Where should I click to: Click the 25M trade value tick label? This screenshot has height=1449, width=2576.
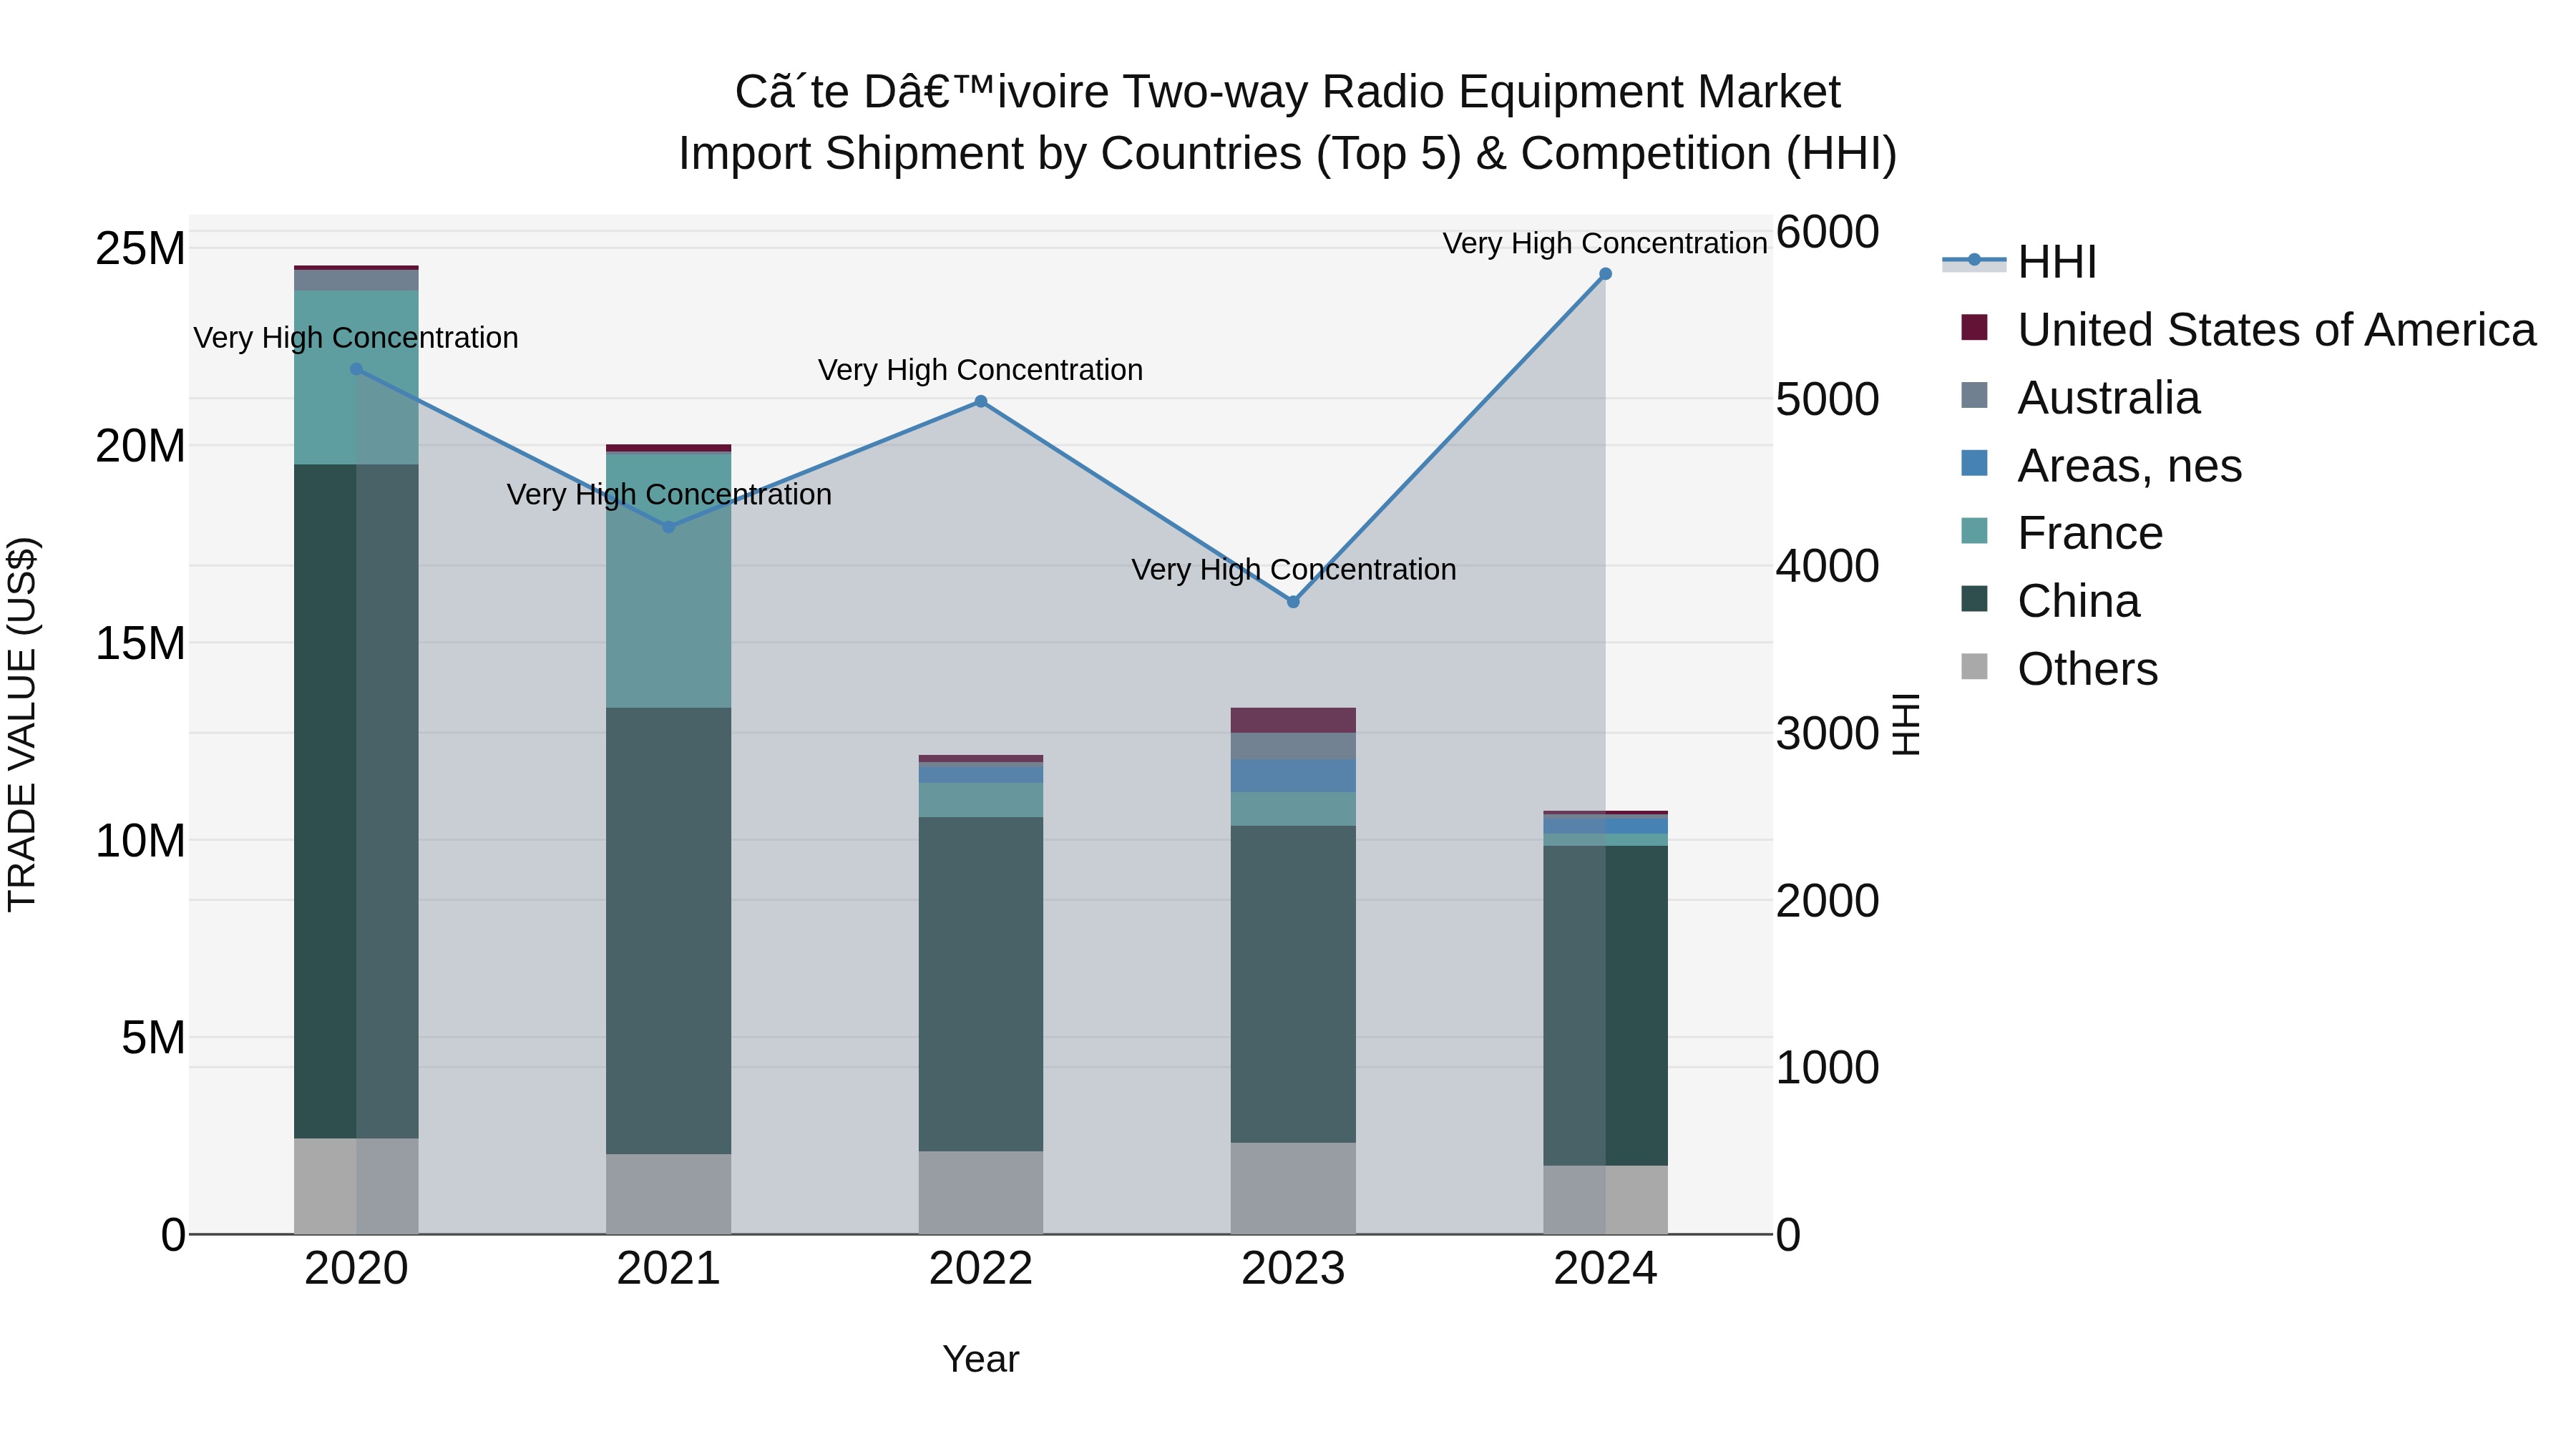pos(141,248)
